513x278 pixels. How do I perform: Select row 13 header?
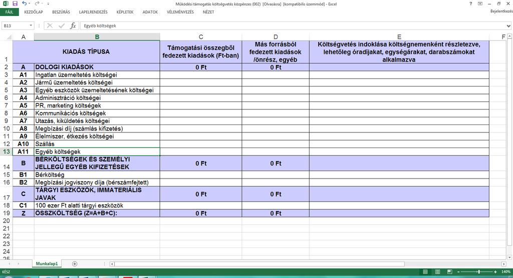6,151
